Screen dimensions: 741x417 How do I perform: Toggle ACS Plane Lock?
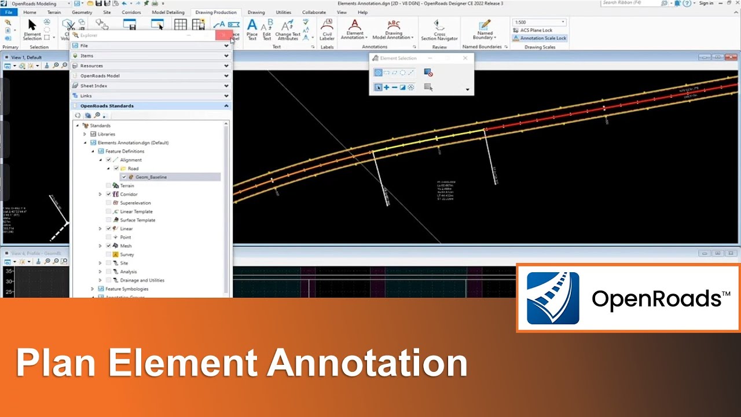pyautogui.click(x=533, y=30)
